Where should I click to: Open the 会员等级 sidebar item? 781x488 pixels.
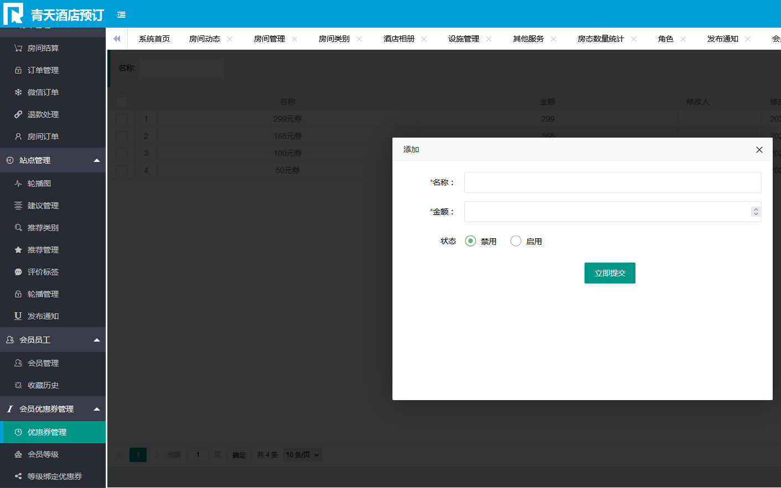53,454
